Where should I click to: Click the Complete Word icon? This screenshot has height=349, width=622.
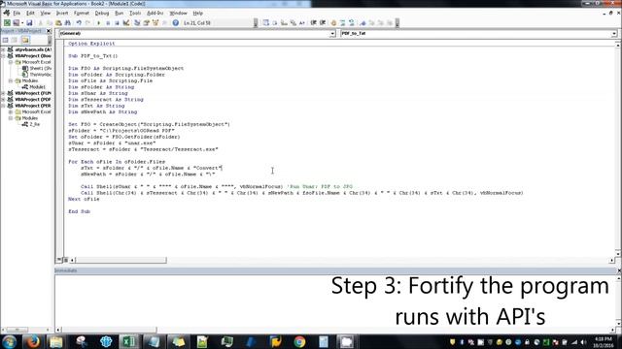point(302,23)
